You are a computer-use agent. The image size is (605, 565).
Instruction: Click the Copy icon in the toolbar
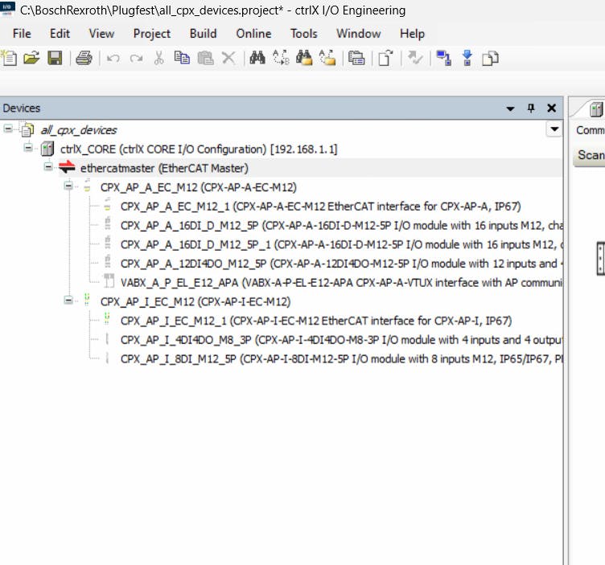click(182, 58)
